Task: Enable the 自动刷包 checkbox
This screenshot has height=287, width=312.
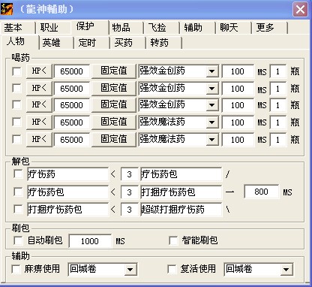Action: tap(18, 240)
